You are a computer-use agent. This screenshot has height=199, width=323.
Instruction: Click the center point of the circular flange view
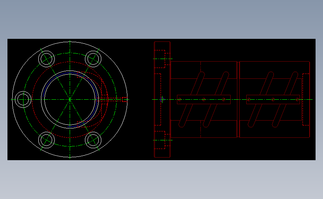coord(70,99)
